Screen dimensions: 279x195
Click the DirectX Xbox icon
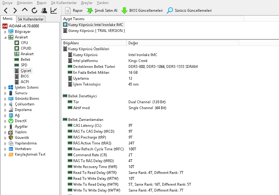(x=11, y=121)
